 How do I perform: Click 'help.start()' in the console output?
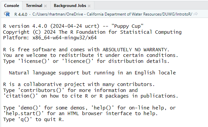click(24, 113)
